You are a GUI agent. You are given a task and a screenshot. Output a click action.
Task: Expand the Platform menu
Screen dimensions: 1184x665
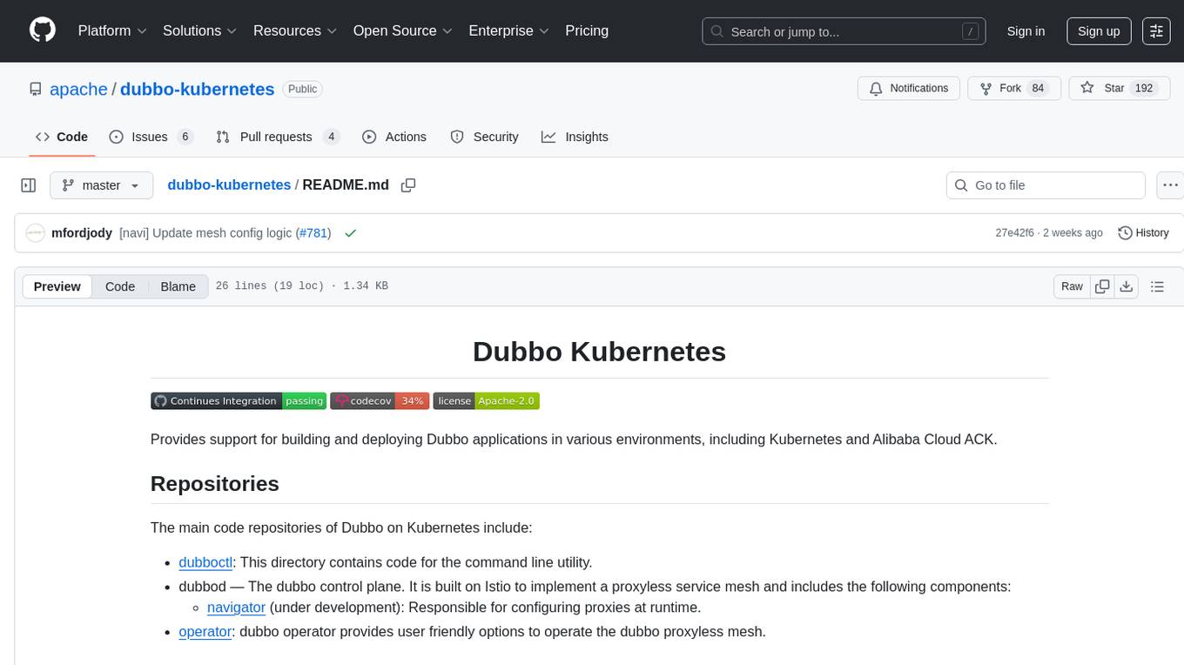coord(112,30)
